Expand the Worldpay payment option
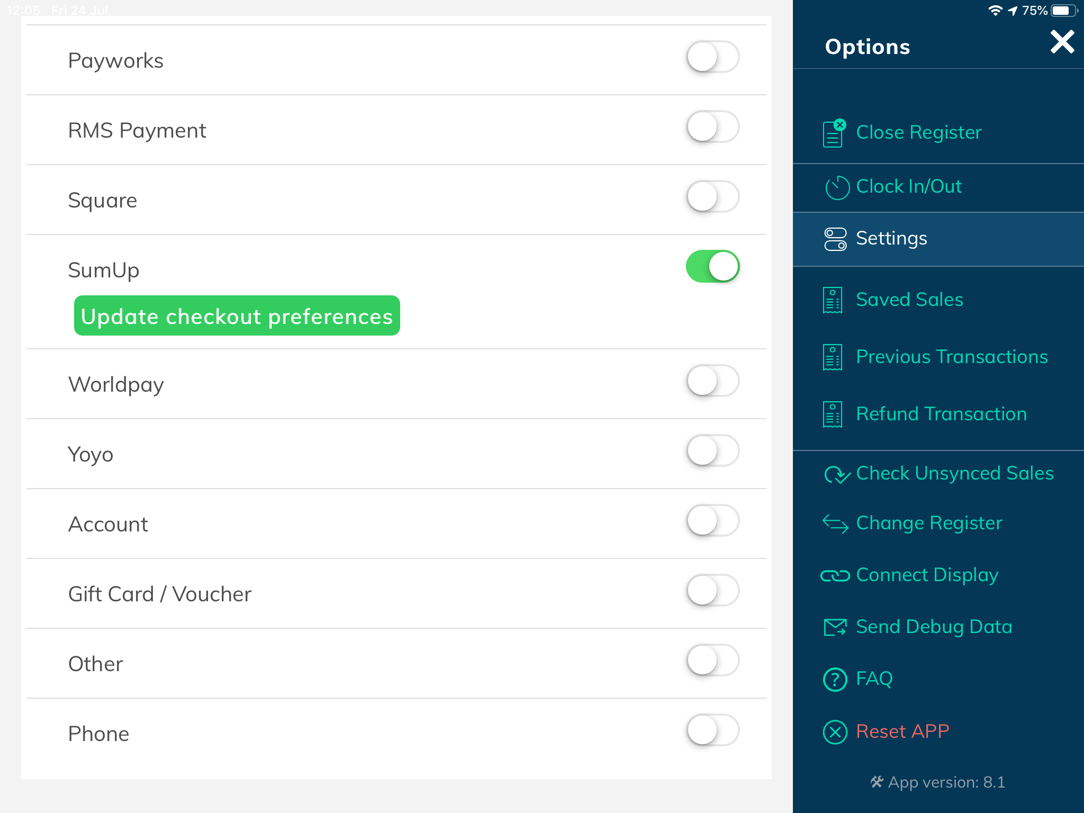The height and width of the screenshot is (813, 1084). coord(713,380)
